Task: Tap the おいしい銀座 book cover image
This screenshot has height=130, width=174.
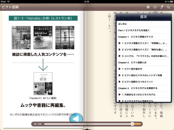Action: pyautogui.click(x=43, y=84)
